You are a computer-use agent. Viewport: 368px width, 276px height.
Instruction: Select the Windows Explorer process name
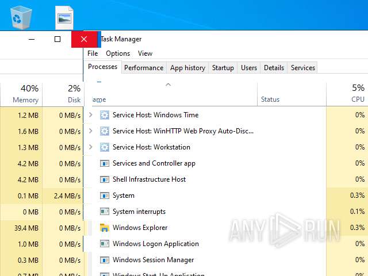[x=140, y=228]
